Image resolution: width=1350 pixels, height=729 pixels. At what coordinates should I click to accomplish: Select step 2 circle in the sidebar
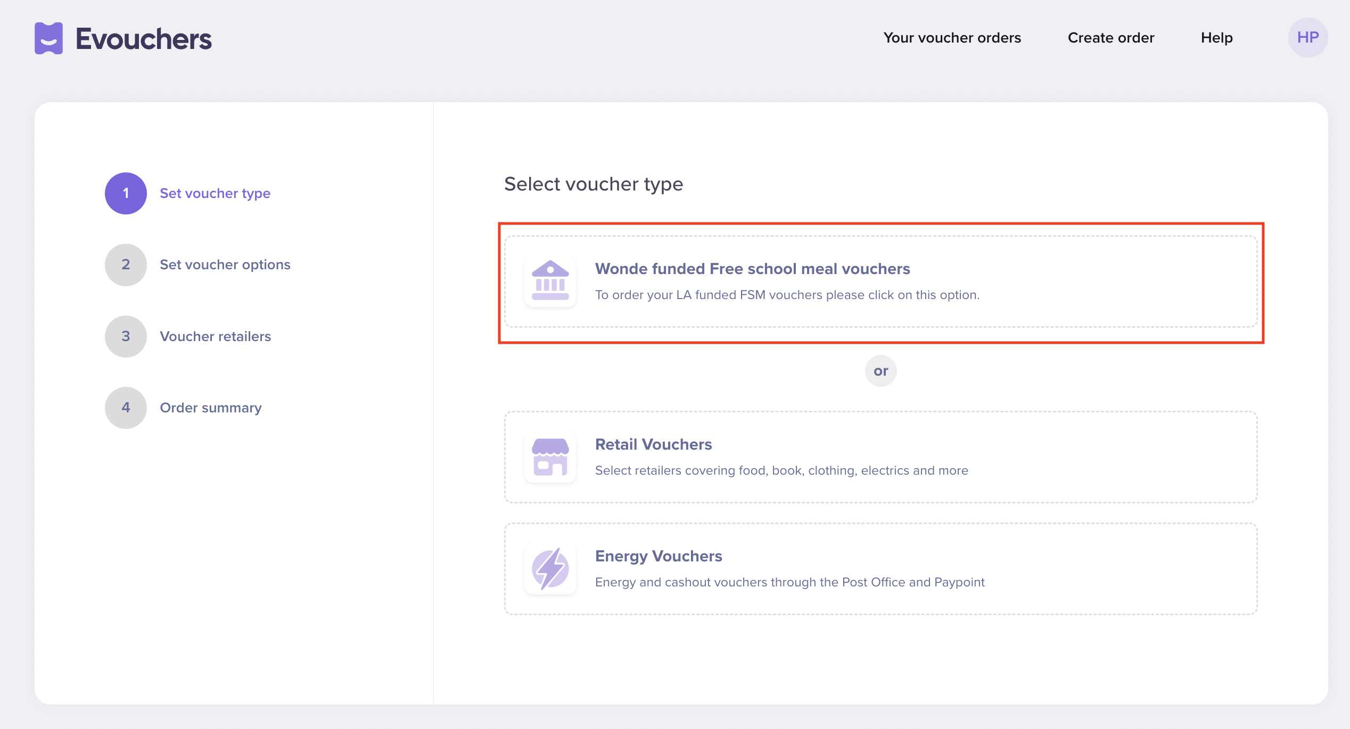pyautogui.click(x=126, y=264)
